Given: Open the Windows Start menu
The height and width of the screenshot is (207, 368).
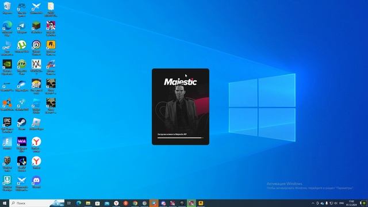Looking at the screenshot, I should (x=5, y=203).
